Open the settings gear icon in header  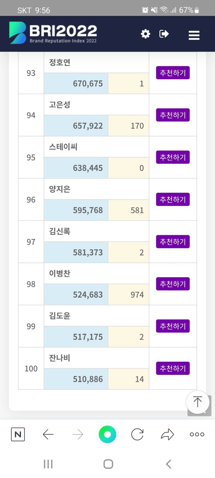tap(145, 34)
